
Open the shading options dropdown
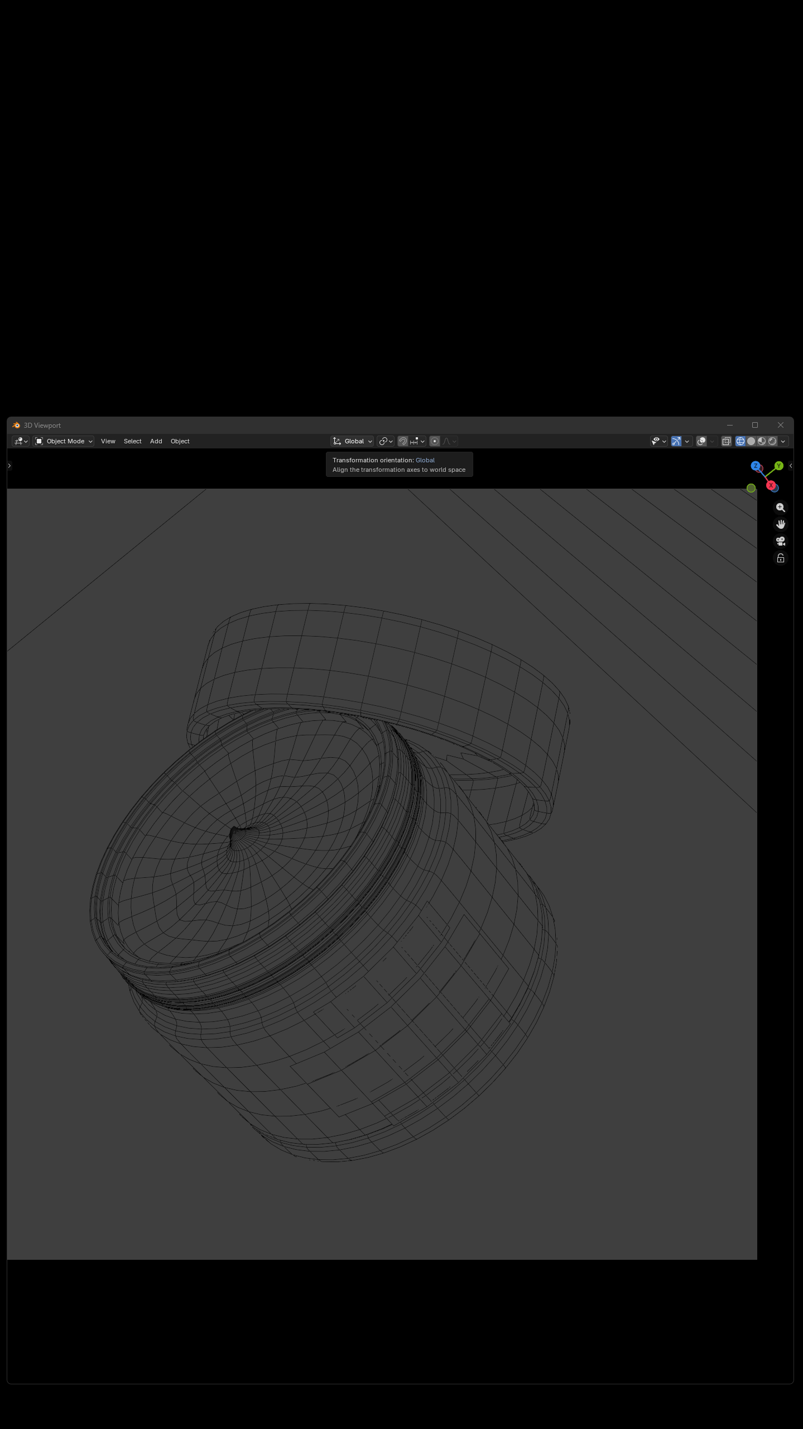783,441
